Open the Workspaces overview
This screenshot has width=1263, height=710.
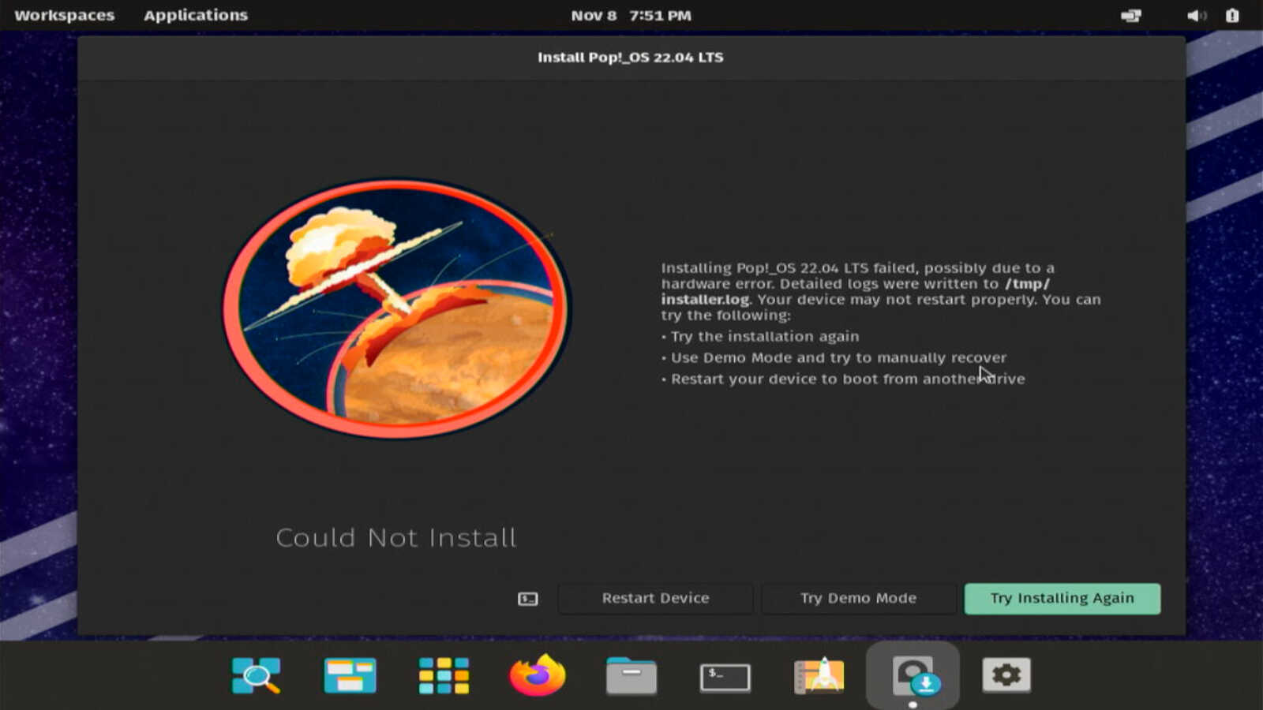point(65,15)
